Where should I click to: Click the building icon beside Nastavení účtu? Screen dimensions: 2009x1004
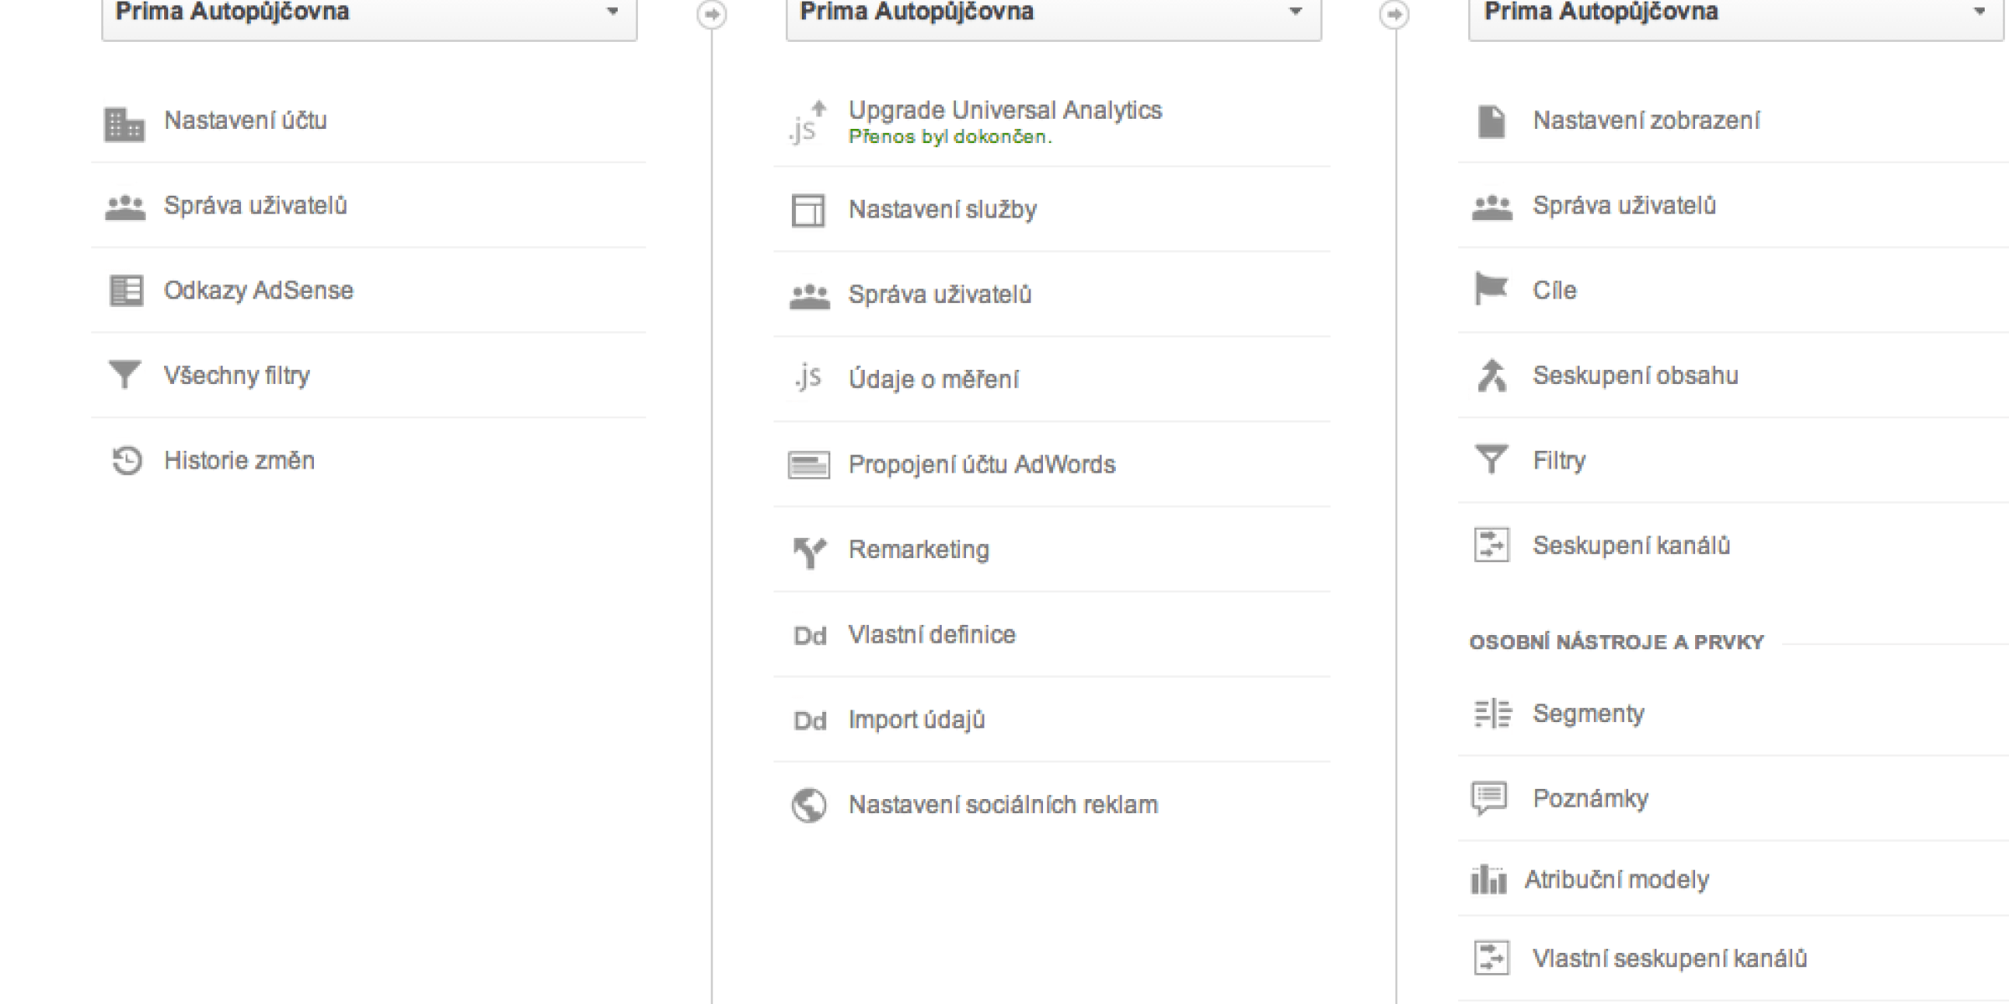124,124
